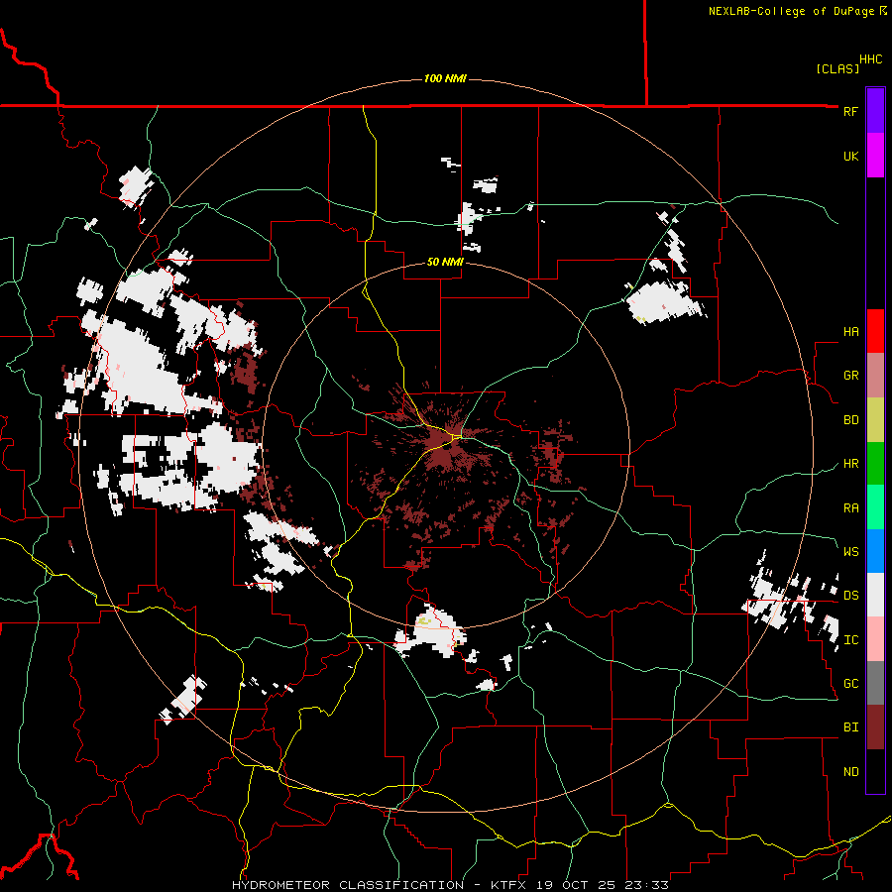Click the UK magenta legend swatch
Viewport: 892px width, 892px height.
[x=875, y=156]
